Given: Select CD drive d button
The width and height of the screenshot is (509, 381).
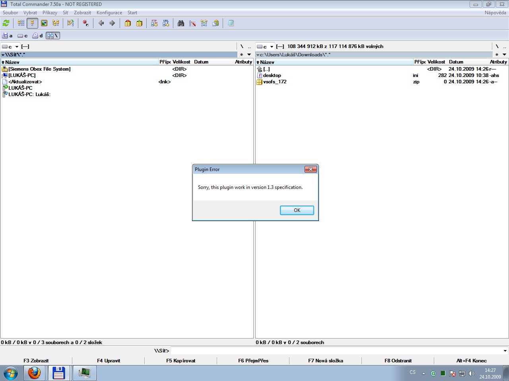Looking at the screenshot, I should [x=38, y=36].
